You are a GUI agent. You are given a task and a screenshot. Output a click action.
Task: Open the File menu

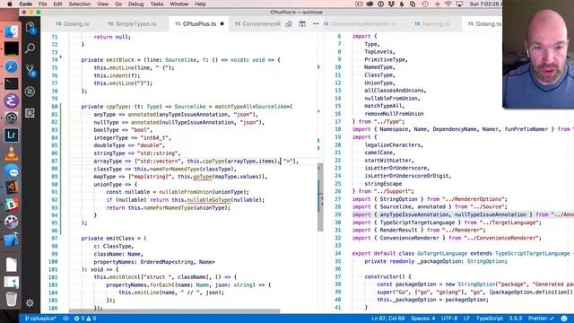click(x=43, y=4)
